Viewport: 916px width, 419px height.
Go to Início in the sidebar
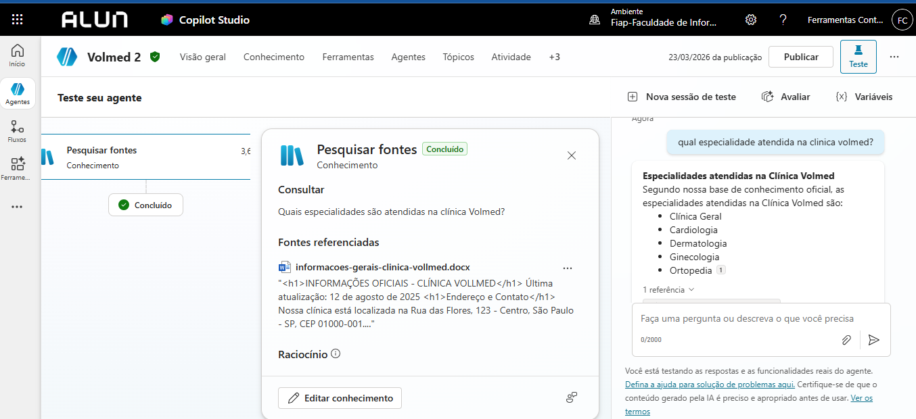tap(18, 55)
